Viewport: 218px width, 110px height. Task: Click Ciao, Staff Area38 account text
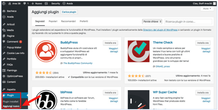(x=202, y=4)
